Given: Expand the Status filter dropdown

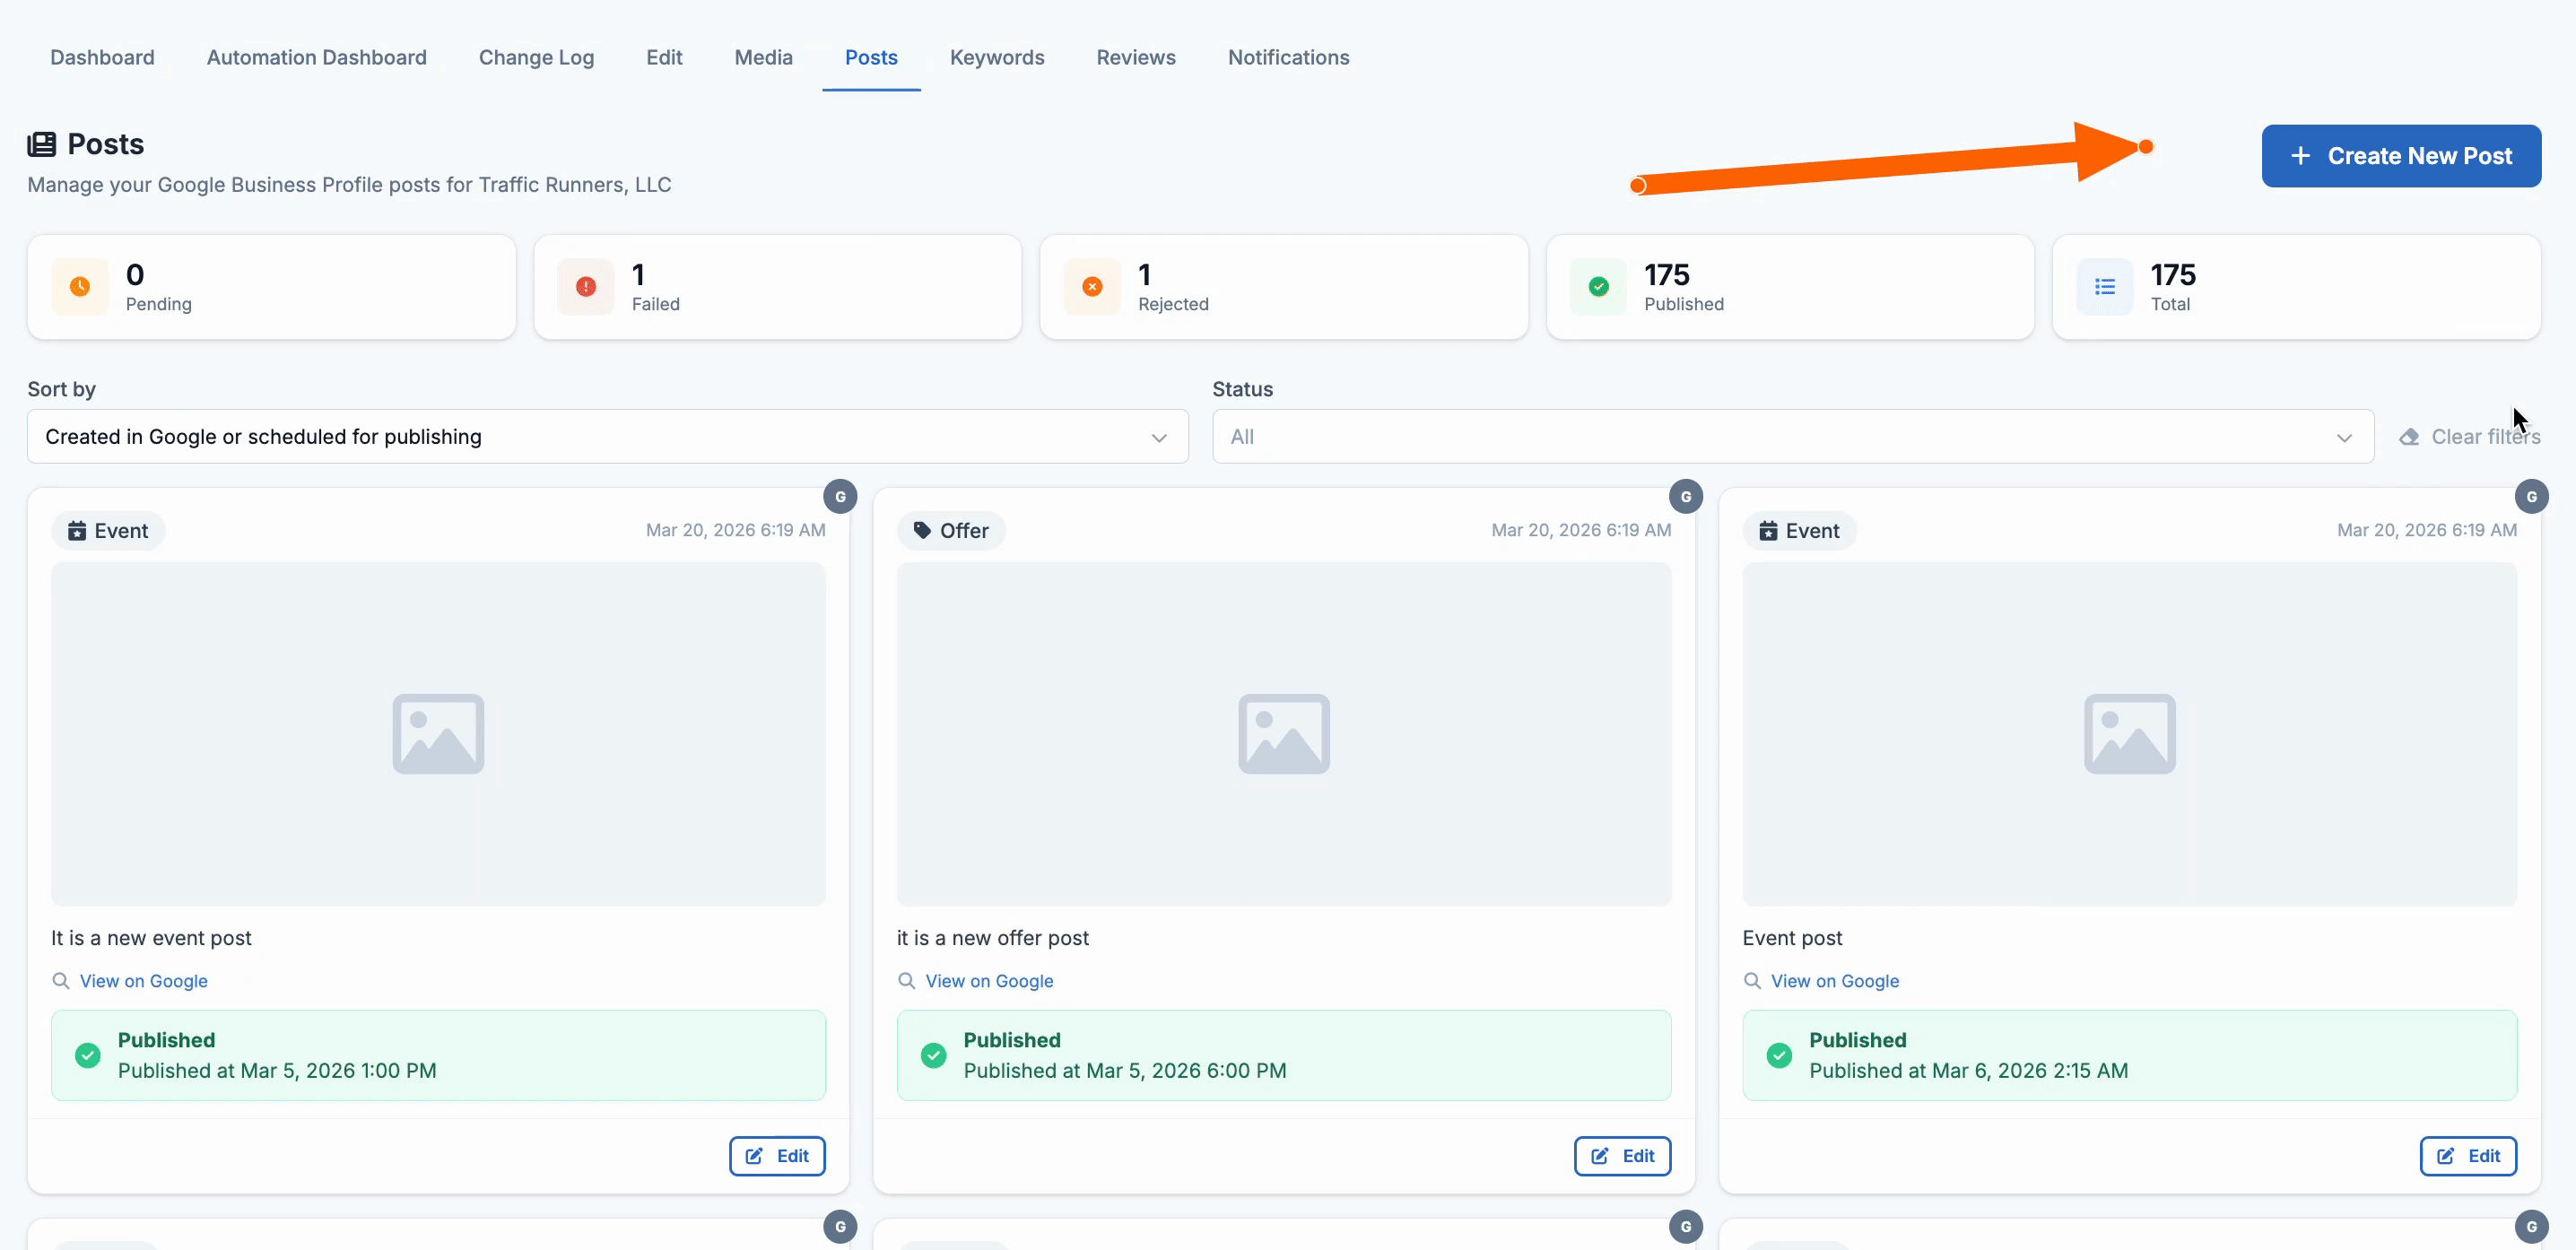Looking at the screenshot, I should tap(1792, 437).
